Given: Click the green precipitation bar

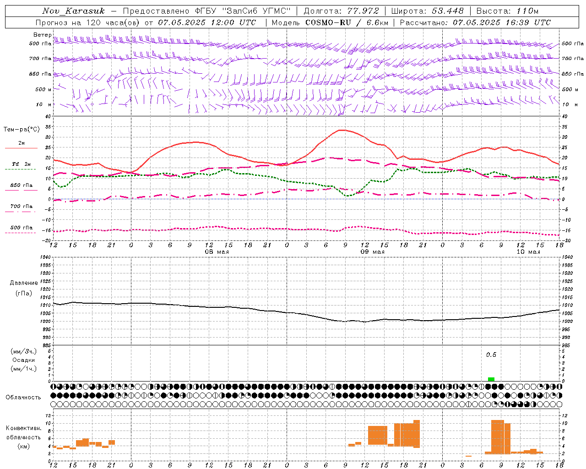Looking at the screenshot, I should (491, 379).
